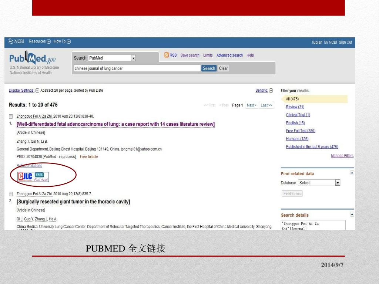This screenshot has width=379, height=284.
Task: Click author Zhang J
Action: [x=41, y=219]
